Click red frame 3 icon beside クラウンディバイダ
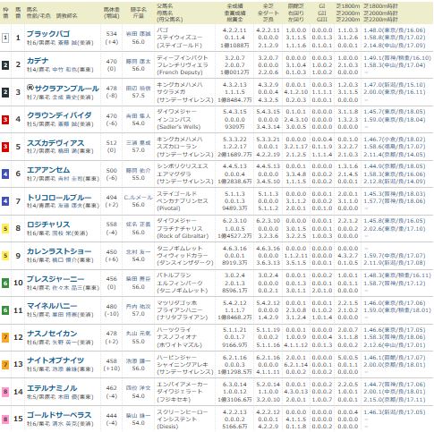Image resolution: width=434 pixels, height=432 pixels. [x=5, y=120]
